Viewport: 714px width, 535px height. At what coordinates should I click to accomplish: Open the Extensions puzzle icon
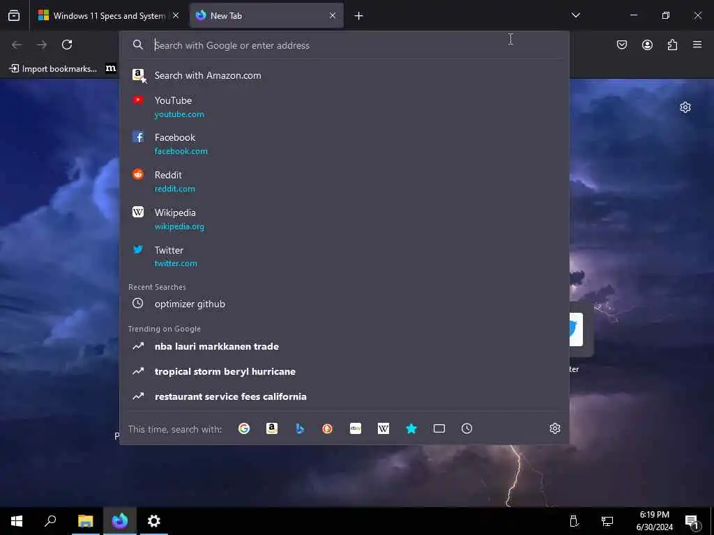coord(672,45)
